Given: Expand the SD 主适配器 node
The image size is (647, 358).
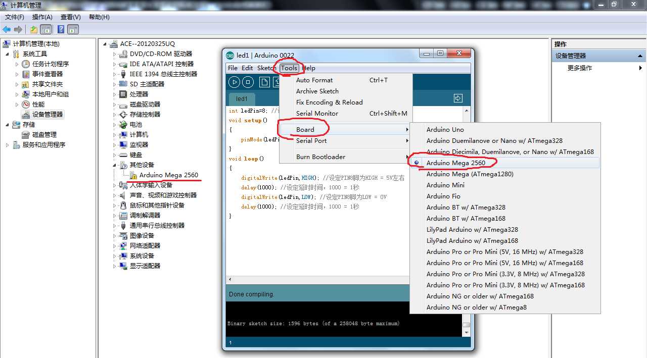Looking at the screenshot, I should (115, 84).
